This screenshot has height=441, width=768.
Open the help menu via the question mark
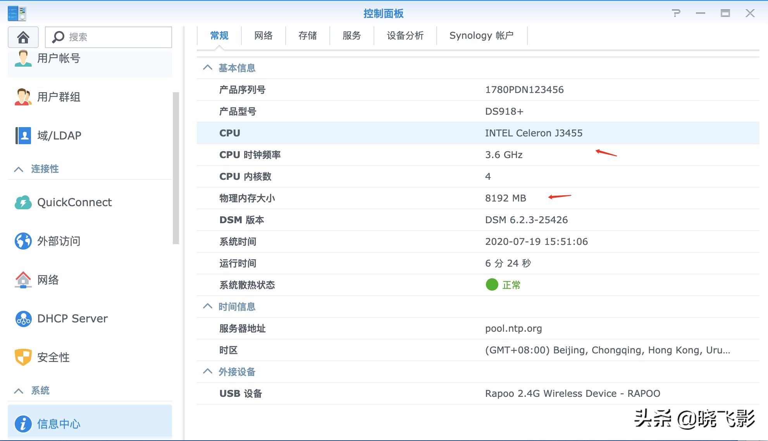pyautogui.click(x=676, y=13)
